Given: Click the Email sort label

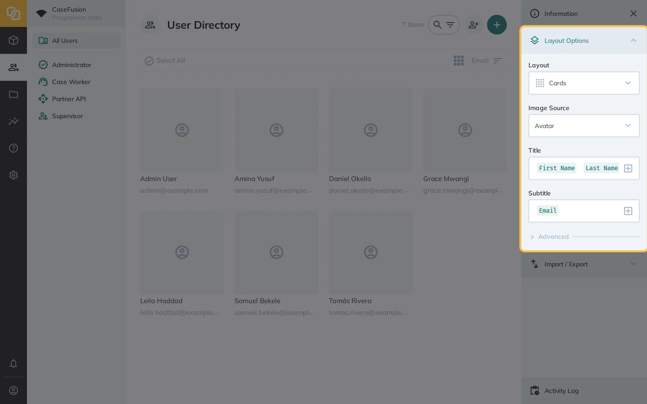Looking at the screenshot, I should [480, 60].
